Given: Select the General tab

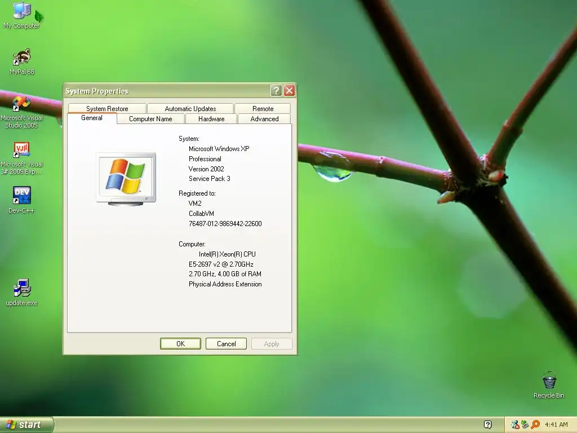Looking at the screenshot, I should pos(92,118).
